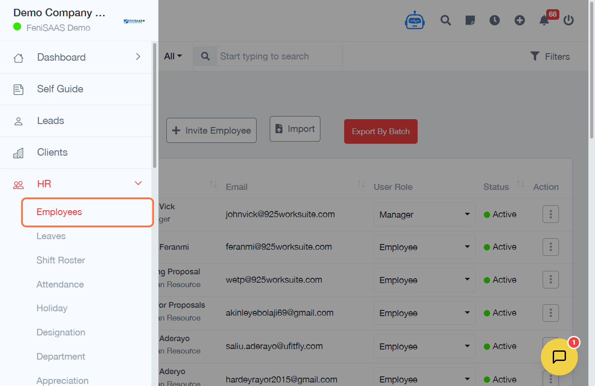Open action menu for johnvick row

coord(551,215)
